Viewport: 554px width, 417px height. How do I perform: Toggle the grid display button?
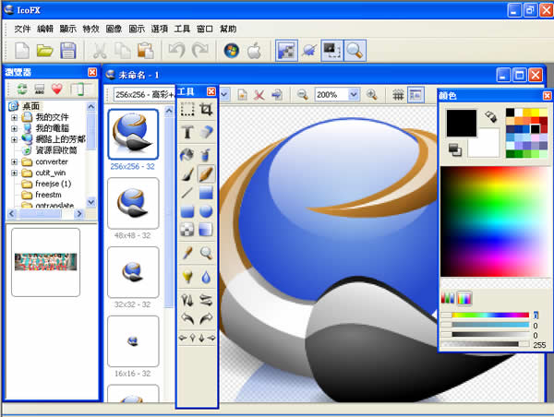click(398, 95)
